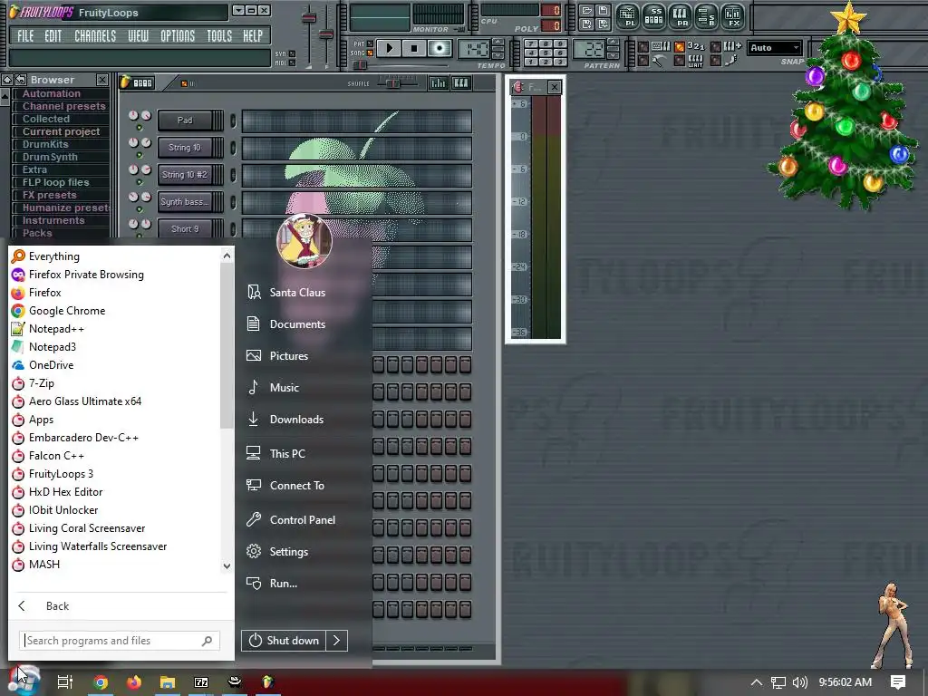Open the Piano Roll (PR) window
Viewport: 928px width, 696px height.
680,15
